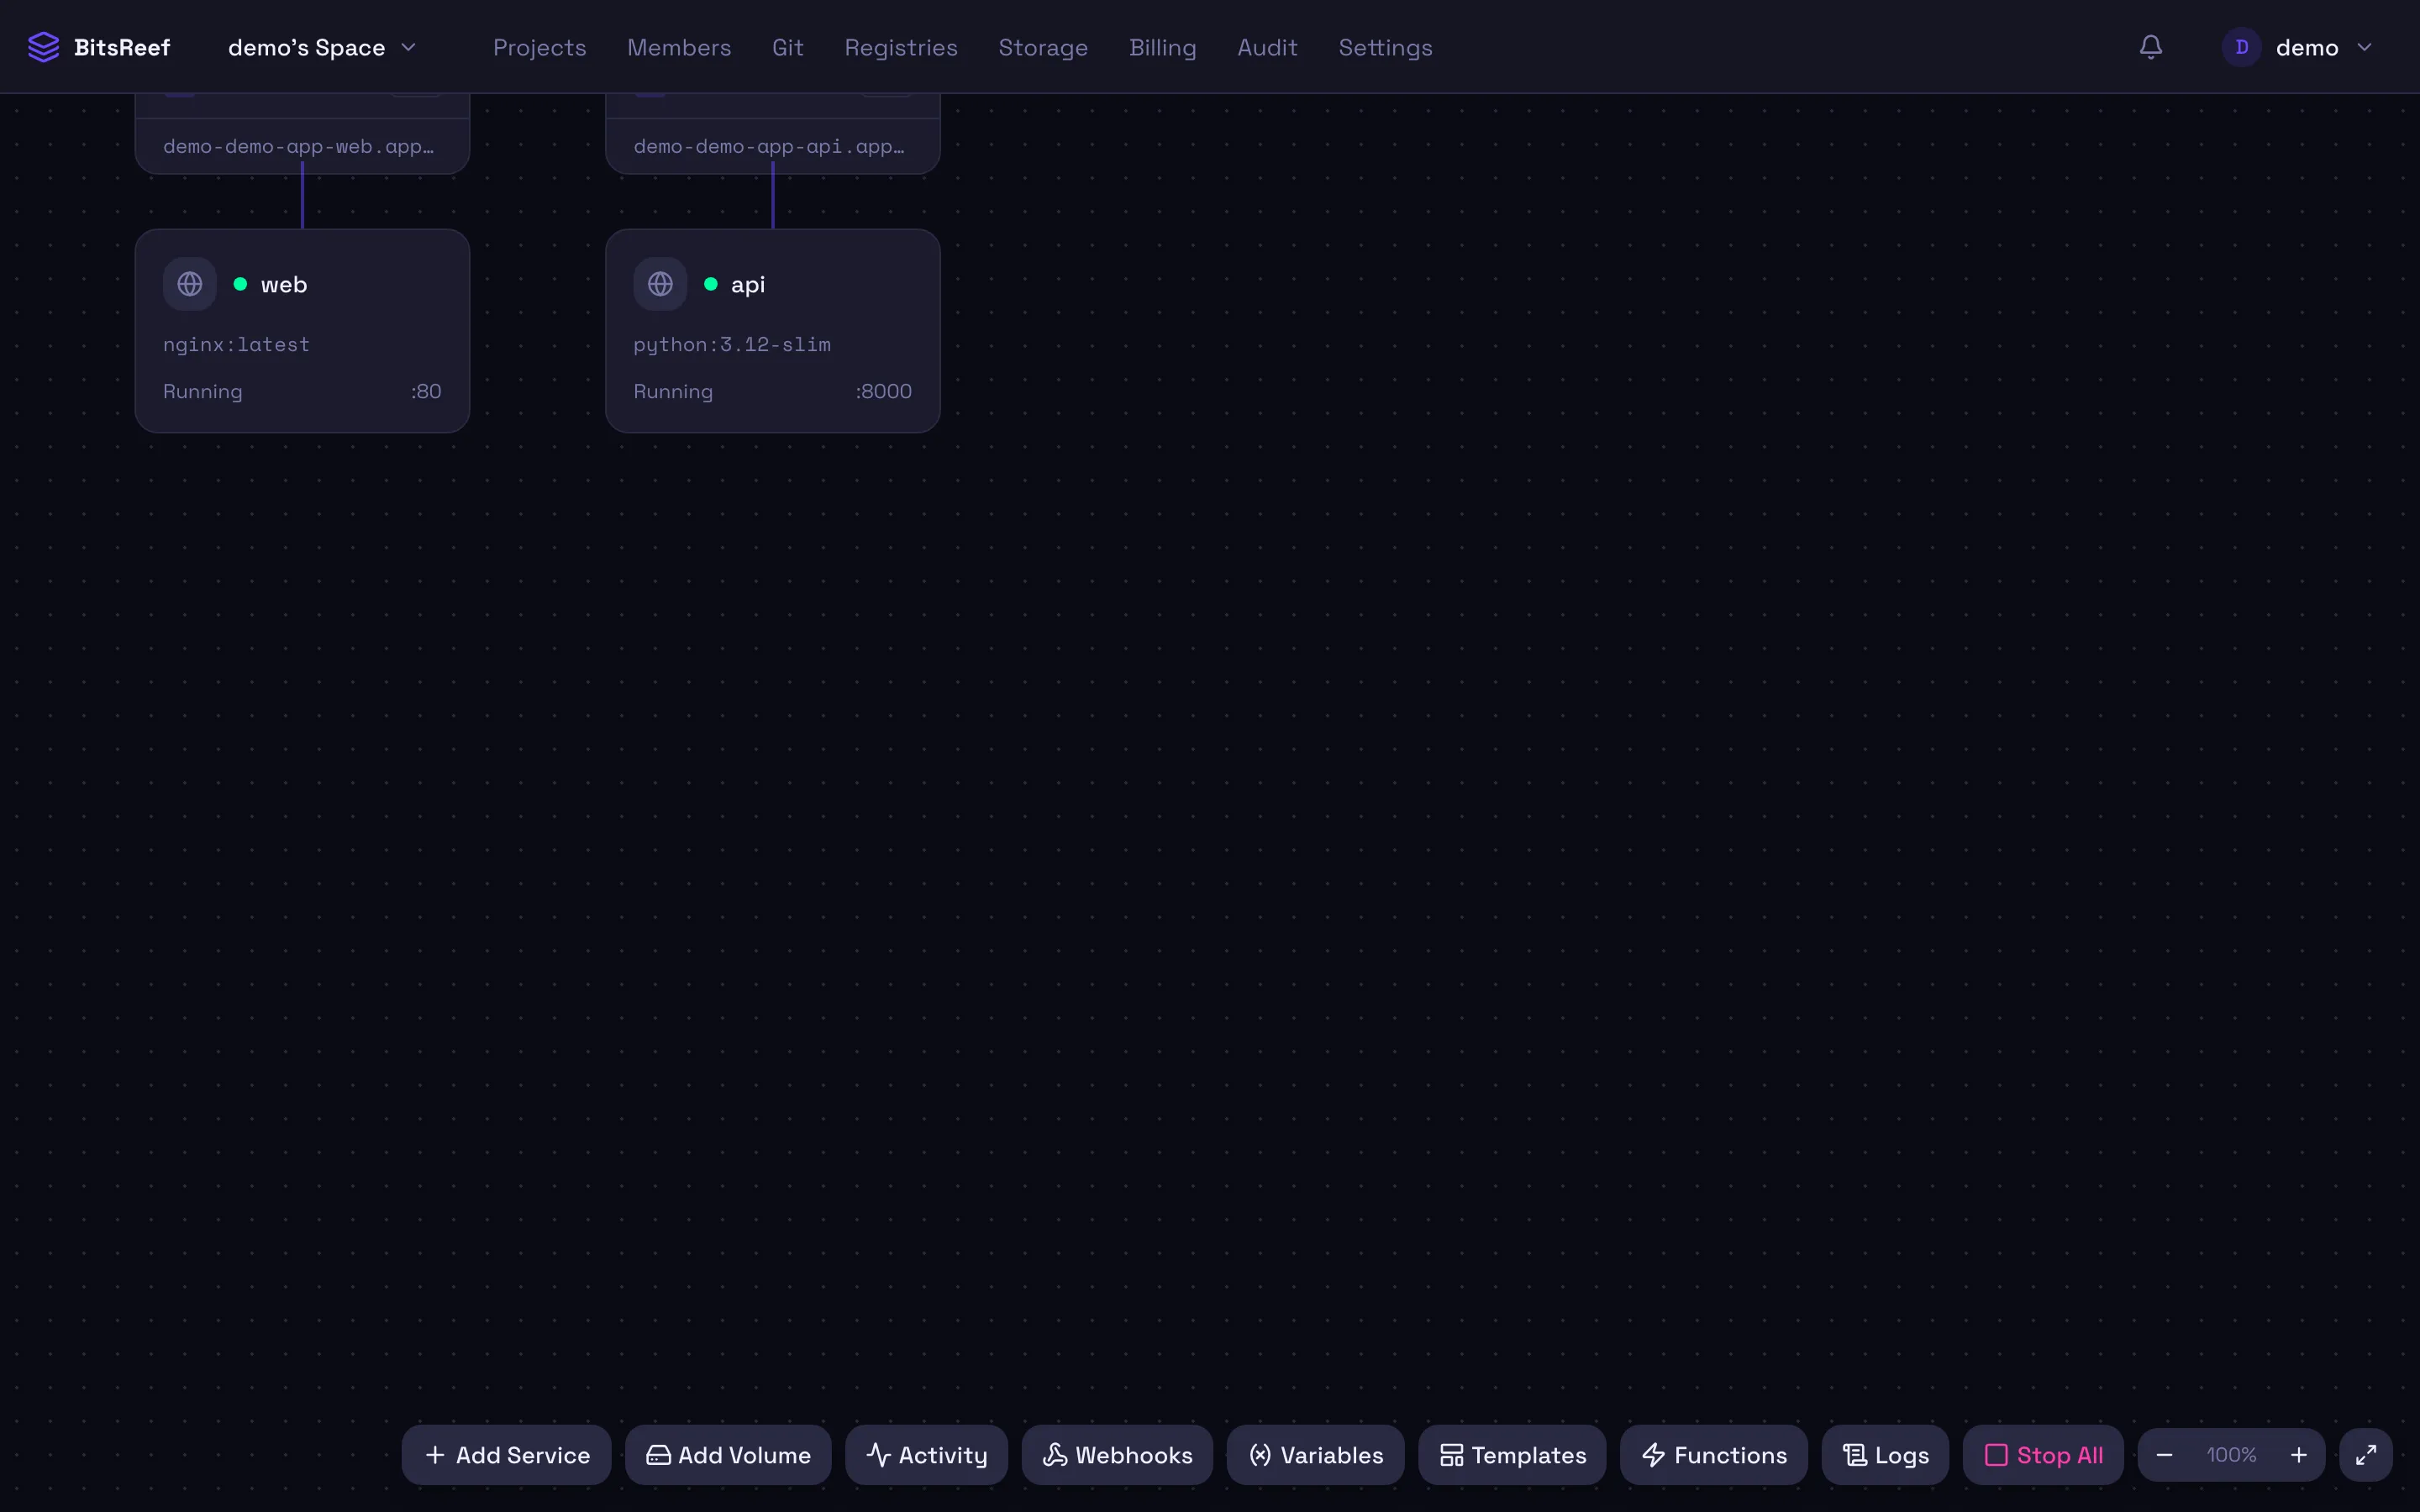Open the Activity panel

coord(926,1455)
